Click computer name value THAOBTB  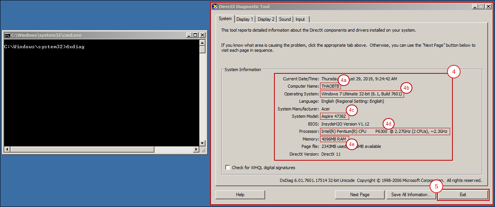coord(331,86)
